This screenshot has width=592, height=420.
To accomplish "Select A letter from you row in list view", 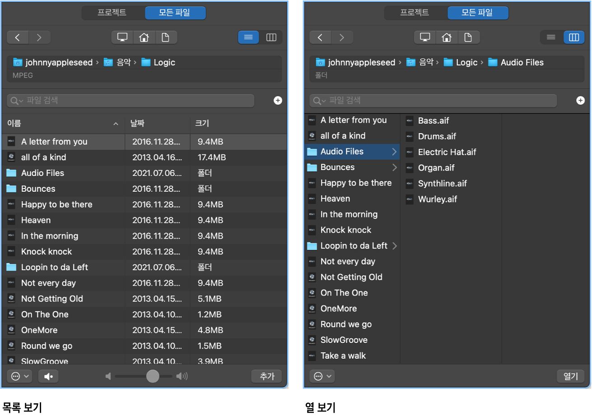I will point(145,142).
